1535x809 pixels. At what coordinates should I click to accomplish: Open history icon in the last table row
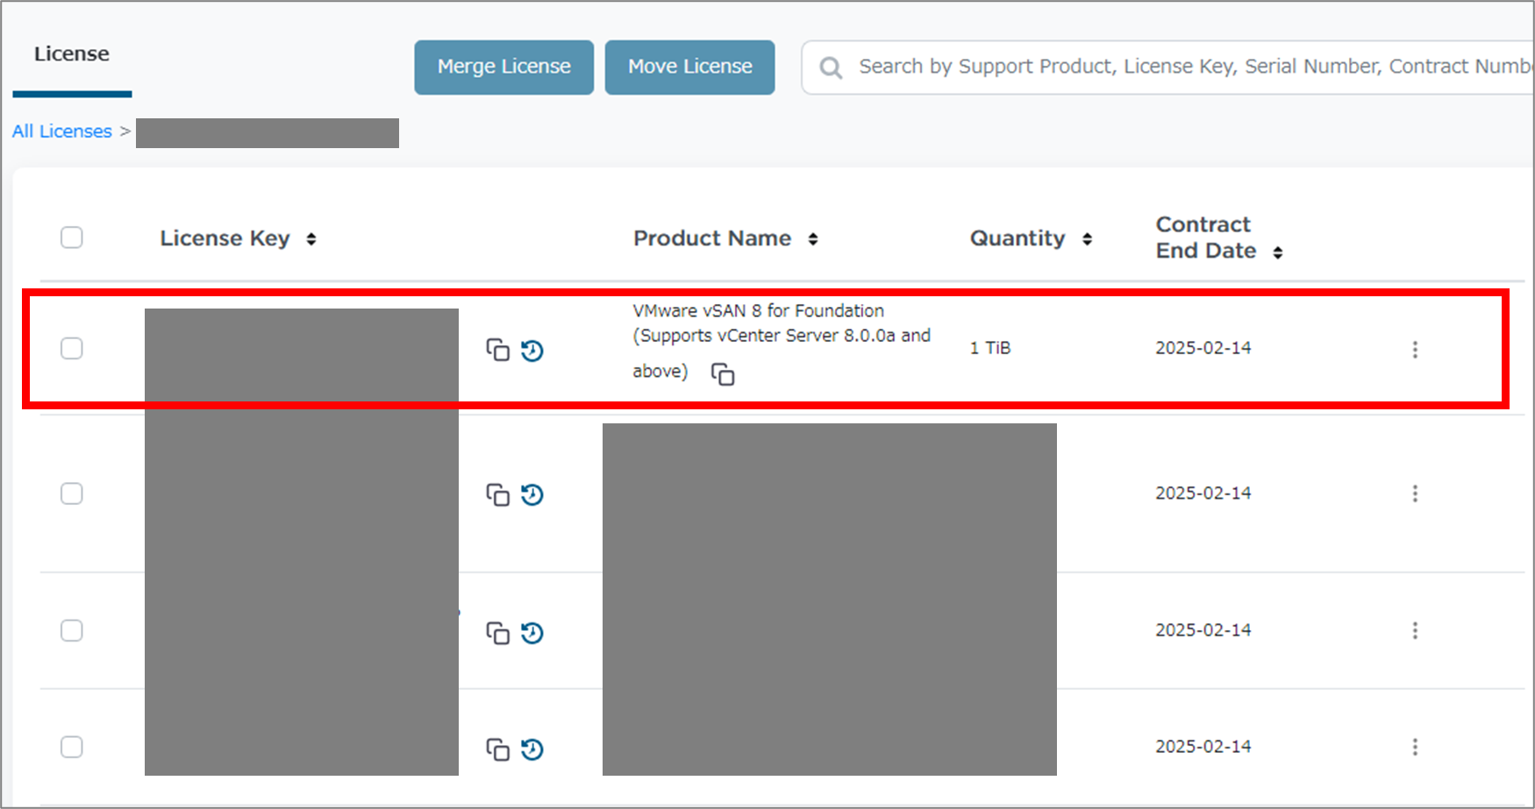click(532, 749)
